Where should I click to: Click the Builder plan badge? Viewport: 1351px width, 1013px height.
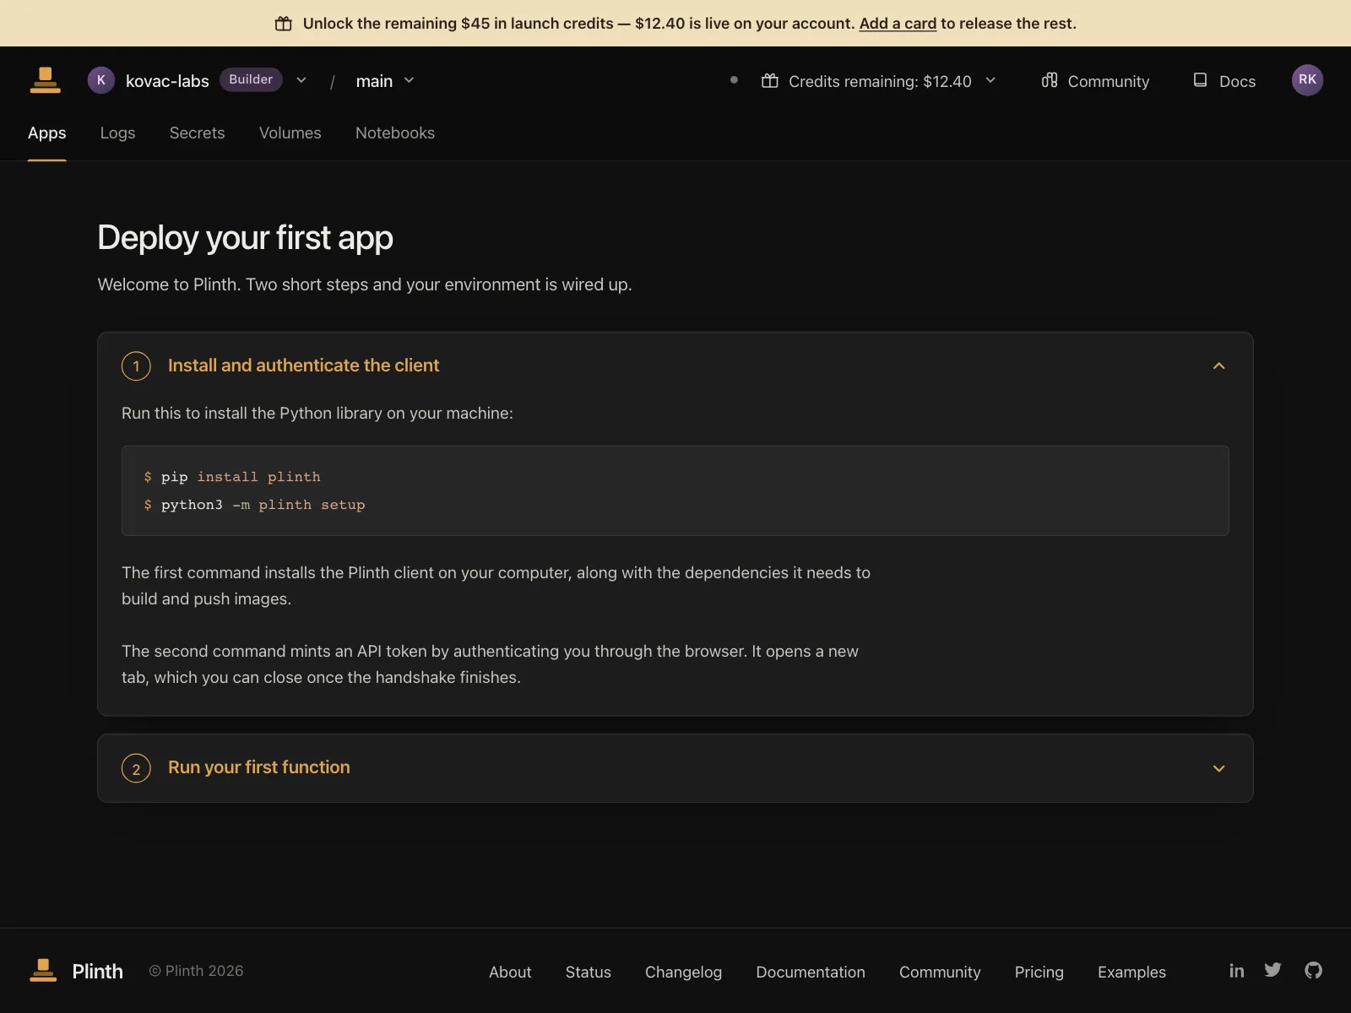pos(251,79)
